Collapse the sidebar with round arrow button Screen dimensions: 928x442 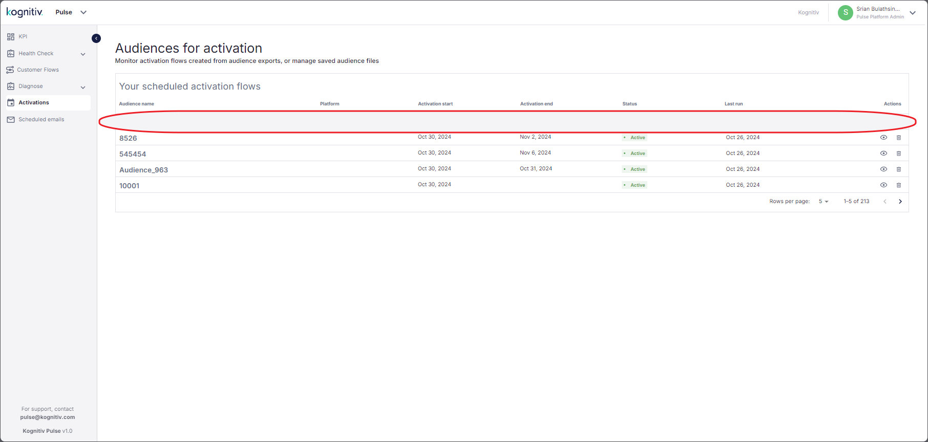96,38
